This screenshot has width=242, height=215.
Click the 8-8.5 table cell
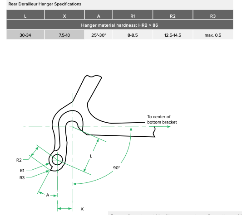[x=133, y=35]
